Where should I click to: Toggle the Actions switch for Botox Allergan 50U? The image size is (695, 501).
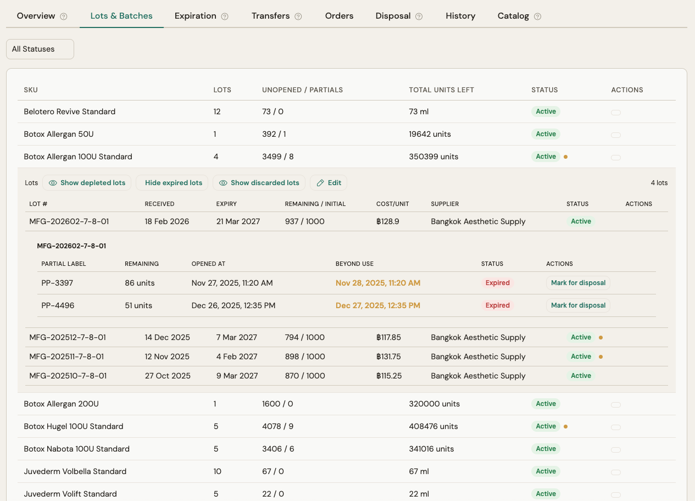(x=616, y=135)
